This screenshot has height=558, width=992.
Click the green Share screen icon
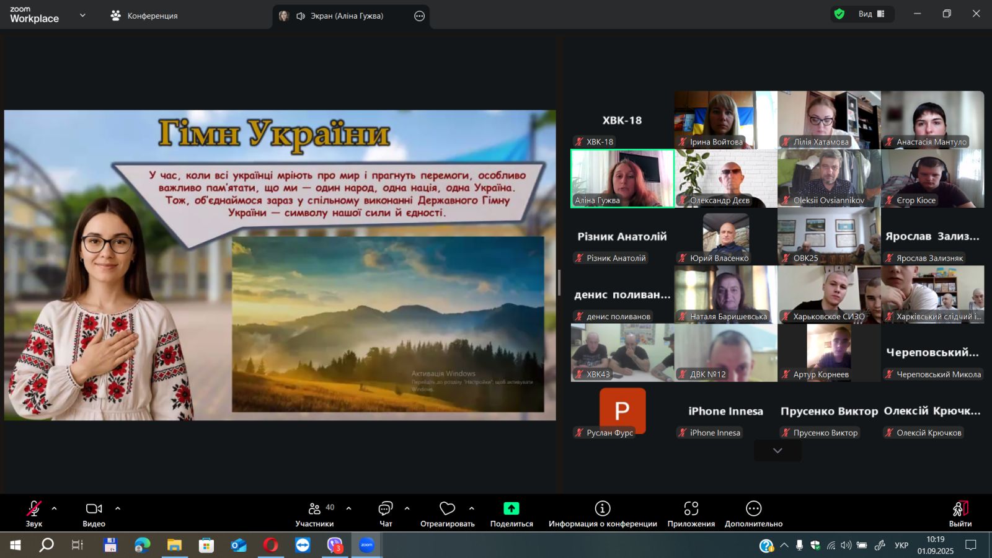click(511, 509)
